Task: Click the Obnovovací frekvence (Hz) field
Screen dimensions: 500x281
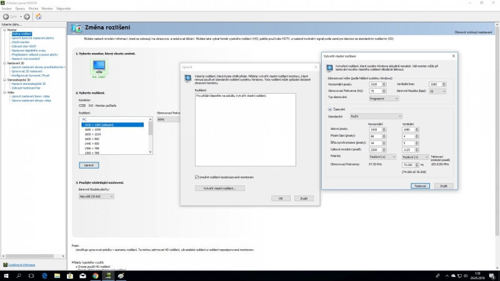Action: 376,91
